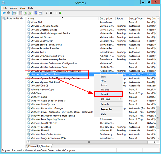Sort by the Startup Type column header

tap(137, 18)
